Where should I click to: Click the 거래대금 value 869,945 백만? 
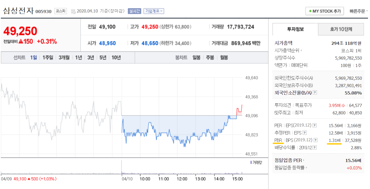click(246, 43)
